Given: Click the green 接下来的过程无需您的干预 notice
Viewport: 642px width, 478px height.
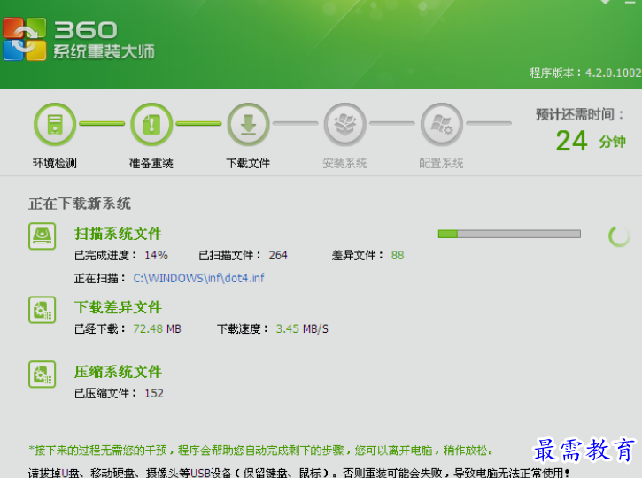Looking at the screenshot, I should 261,451.
